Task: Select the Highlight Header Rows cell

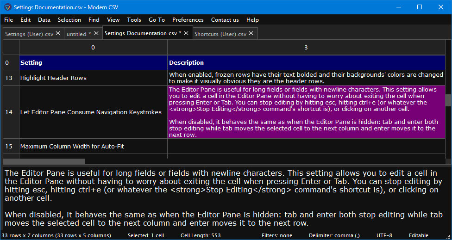Action: (93, 78)
